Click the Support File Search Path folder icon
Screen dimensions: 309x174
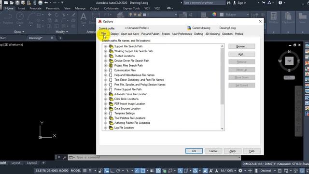(x=111, y=46)
